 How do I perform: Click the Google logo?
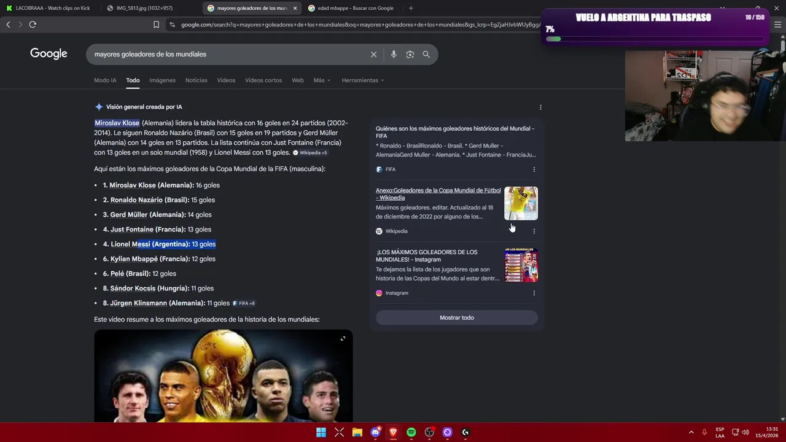(x=49, y=54)
